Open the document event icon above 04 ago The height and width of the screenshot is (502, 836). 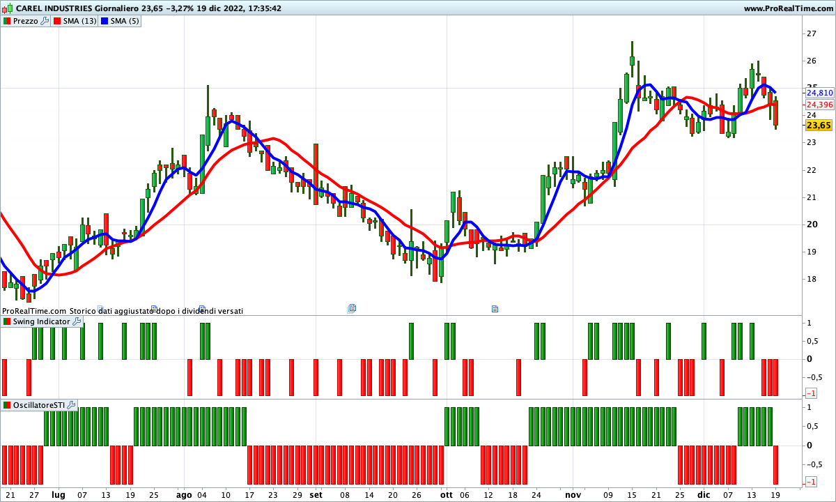pos(202,307)
